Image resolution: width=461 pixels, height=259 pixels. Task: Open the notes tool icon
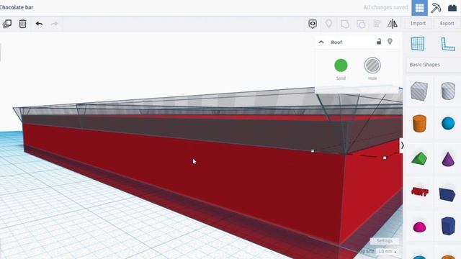click(313, 24)
